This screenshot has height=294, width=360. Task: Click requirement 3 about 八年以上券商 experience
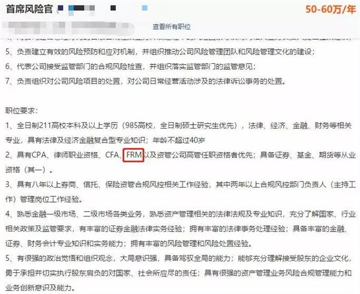(x=181, y=192)
